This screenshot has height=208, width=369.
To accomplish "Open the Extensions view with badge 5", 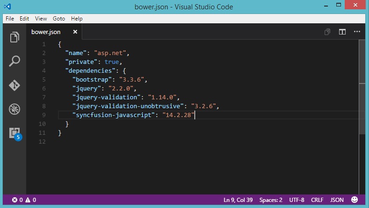I will point(14,133).
